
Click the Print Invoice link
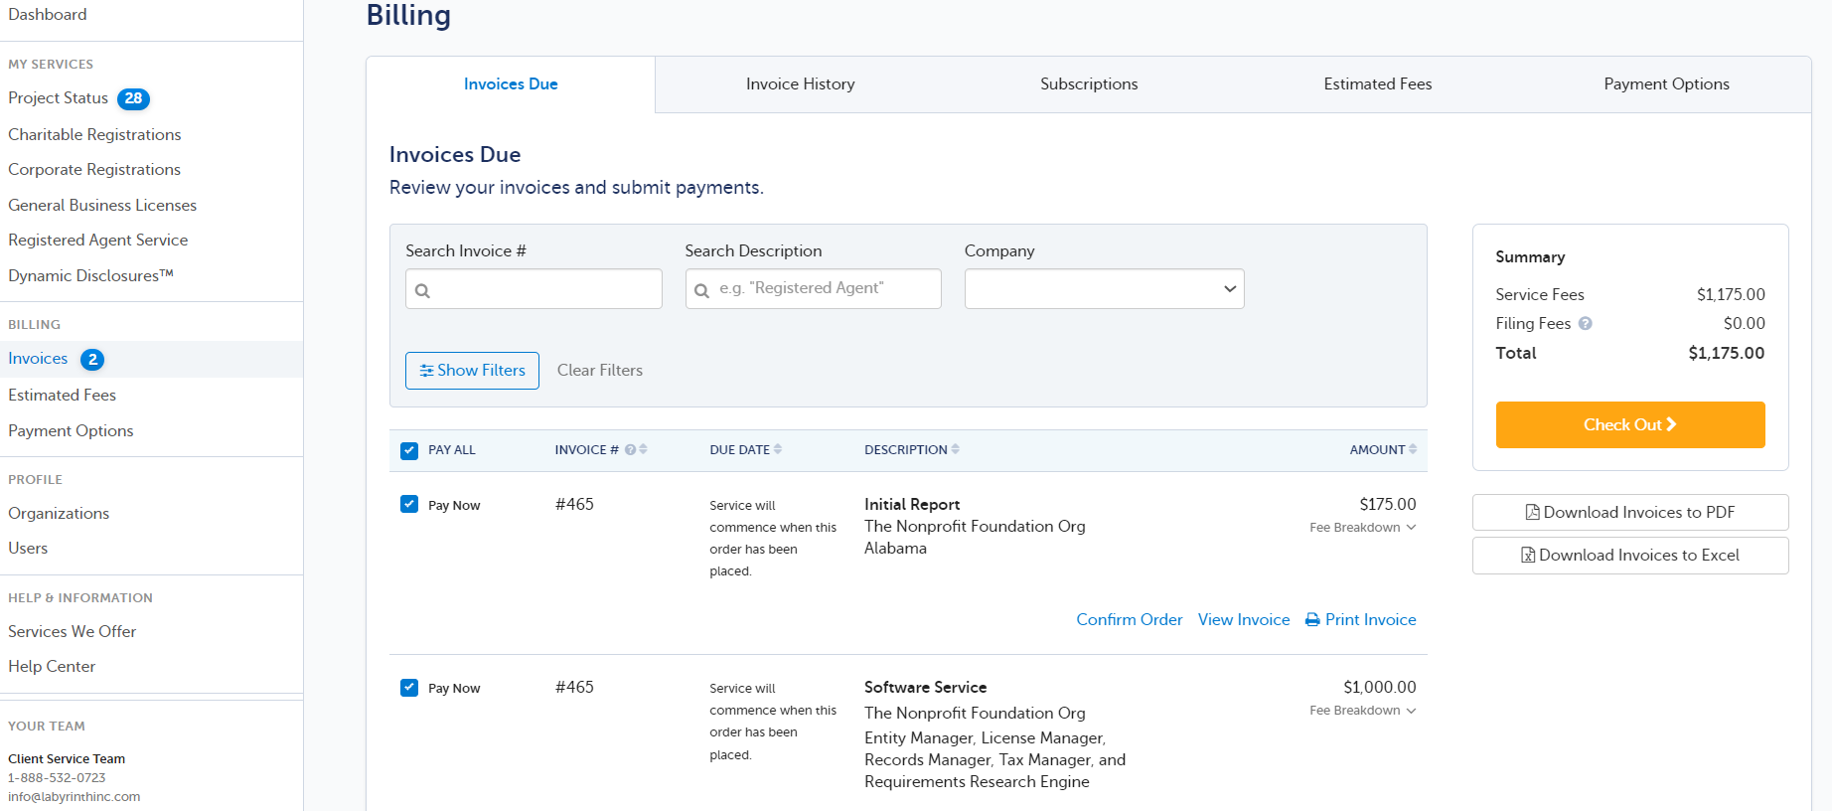tap(1360, 619)
